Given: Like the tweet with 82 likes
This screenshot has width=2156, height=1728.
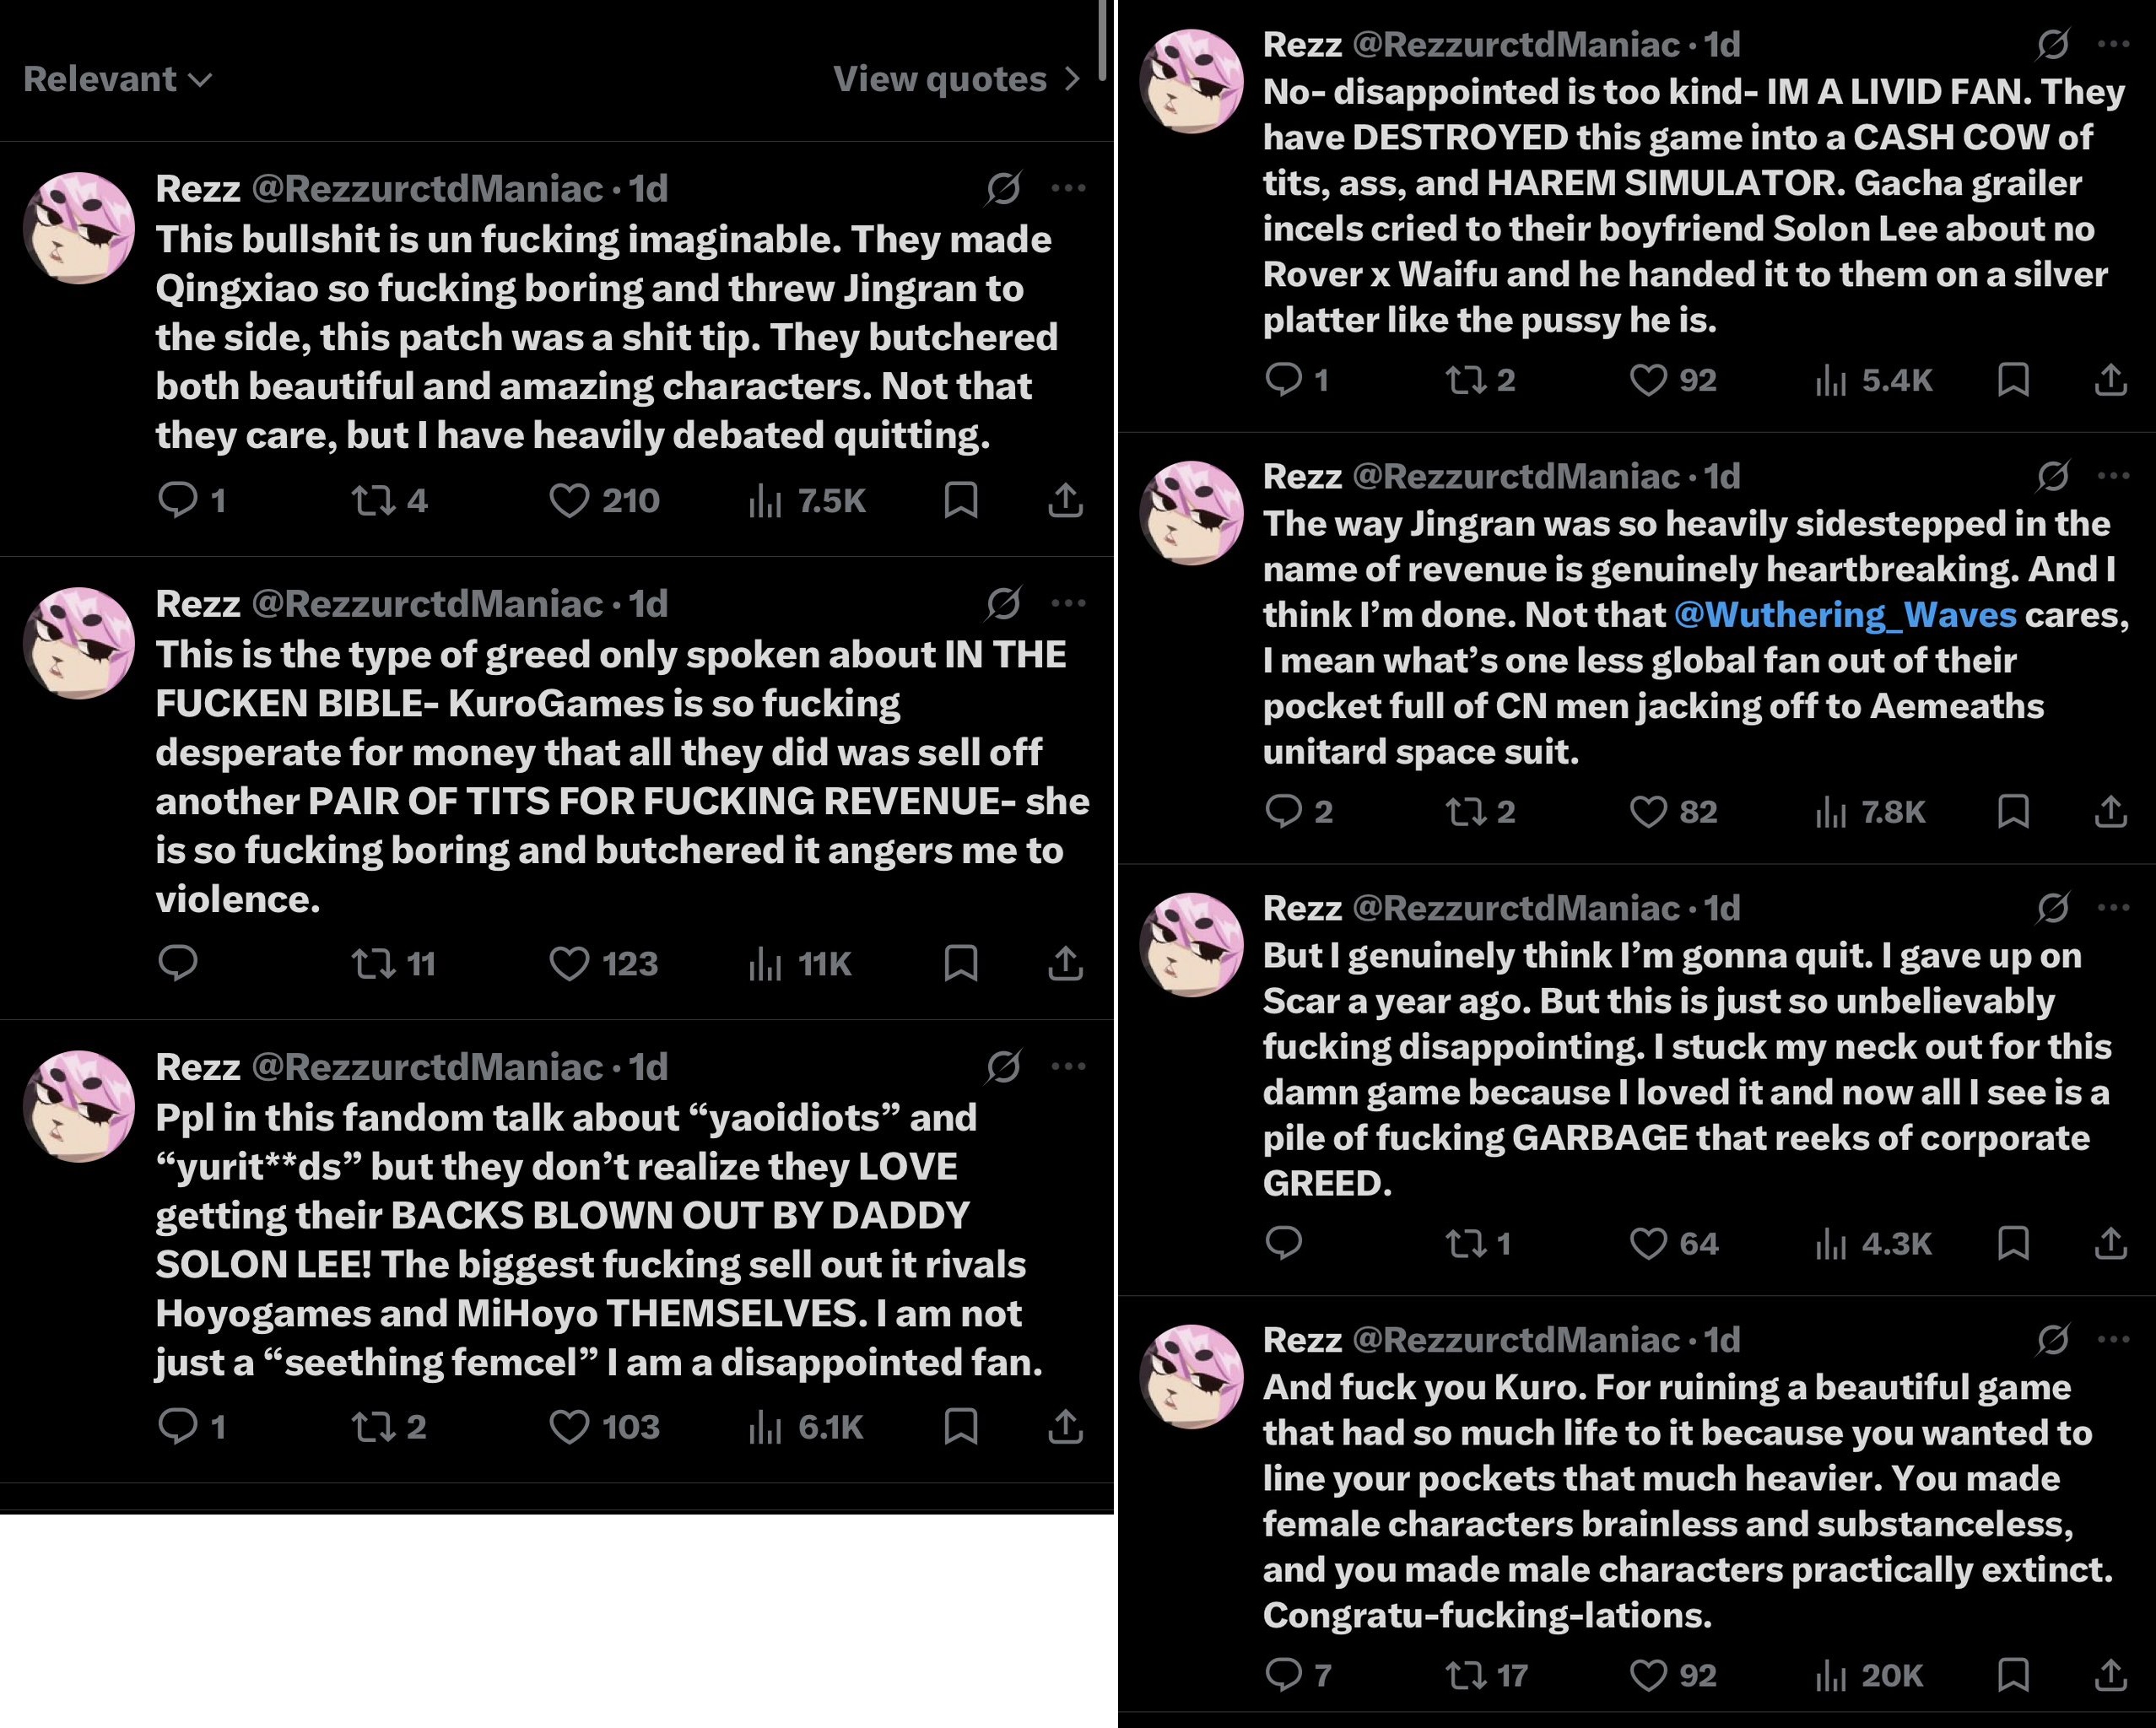Looking at the screenshot, I should [1648, 811].
